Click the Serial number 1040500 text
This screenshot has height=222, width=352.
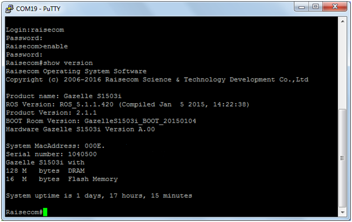pos(52,154)
